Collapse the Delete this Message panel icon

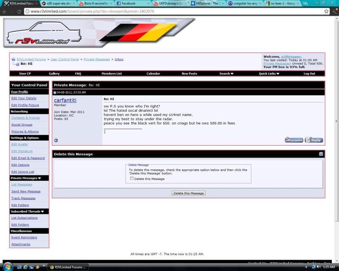coord(321,154)
